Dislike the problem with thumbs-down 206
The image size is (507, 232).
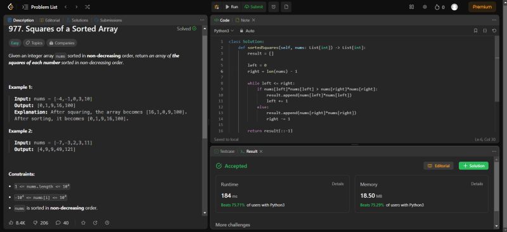coord(41,222)
